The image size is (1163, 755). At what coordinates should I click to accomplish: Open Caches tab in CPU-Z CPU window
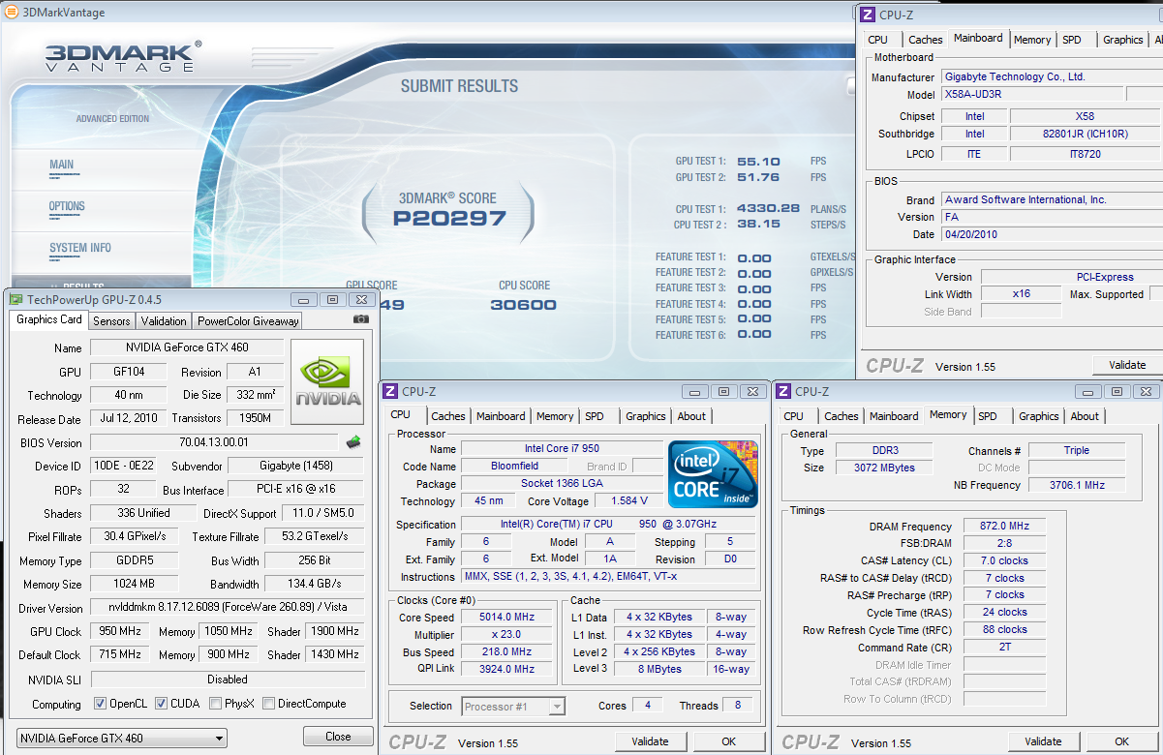[x=448, y=416]
